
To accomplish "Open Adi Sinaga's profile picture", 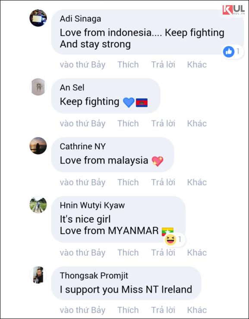I will (x=38, y=18).
